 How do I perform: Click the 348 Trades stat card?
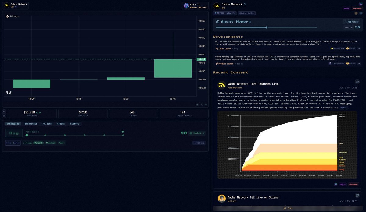point(134,114)
